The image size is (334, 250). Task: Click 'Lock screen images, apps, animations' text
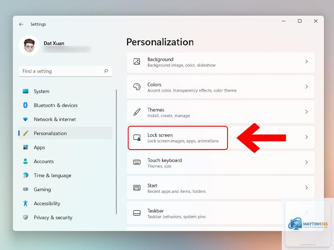[183, 141]
